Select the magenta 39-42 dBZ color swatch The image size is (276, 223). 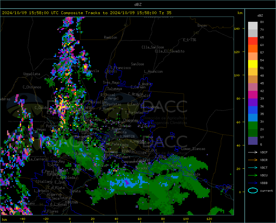(253, 95)
